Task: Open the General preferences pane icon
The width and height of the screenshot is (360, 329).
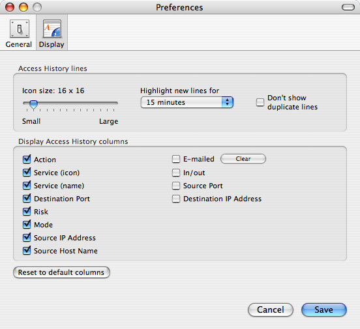Action: [20, 29]
